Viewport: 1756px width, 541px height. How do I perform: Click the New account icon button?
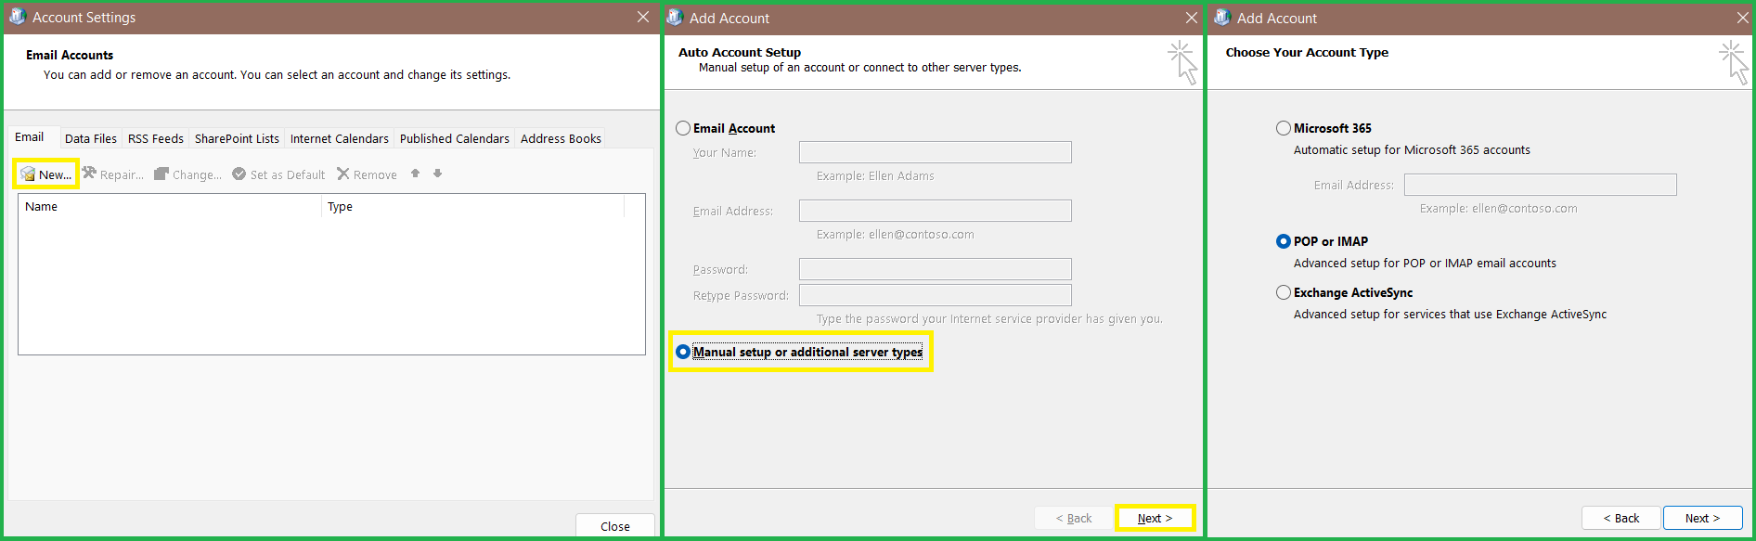tap(29, 174)
